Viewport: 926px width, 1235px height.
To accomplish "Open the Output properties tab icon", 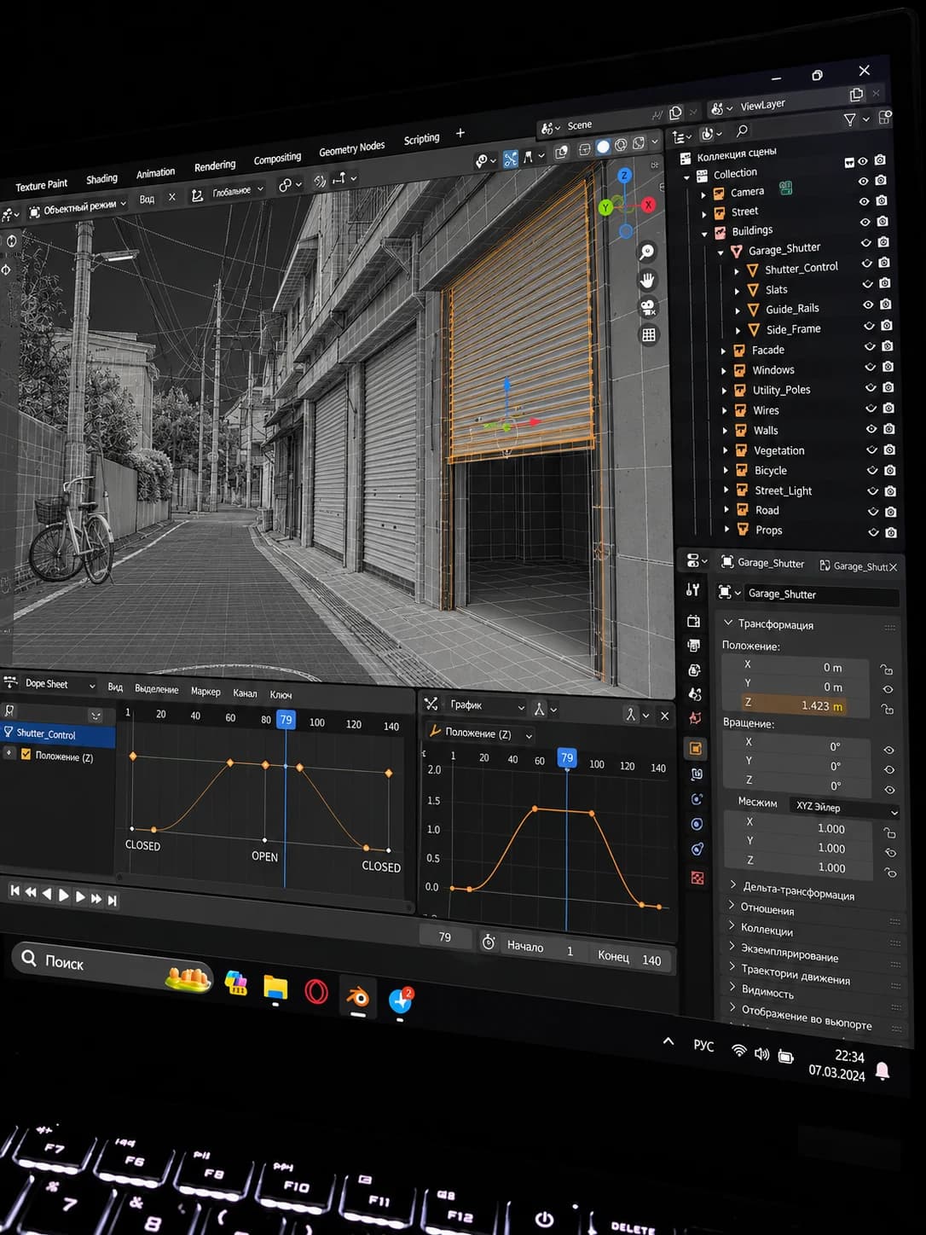I will click(x=694, y=646).
